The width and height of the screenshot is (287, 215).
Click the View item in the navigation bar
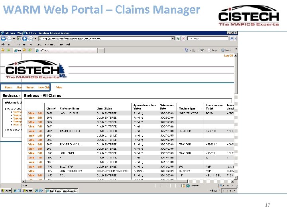pyautogui.click(x=59, y=87)
